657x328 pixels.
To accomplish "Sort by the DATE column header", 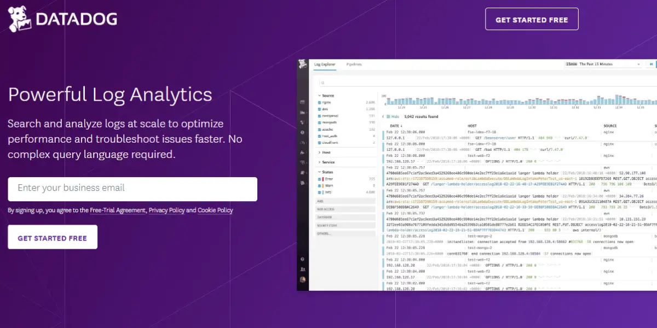I will click(x=397, y=126).
